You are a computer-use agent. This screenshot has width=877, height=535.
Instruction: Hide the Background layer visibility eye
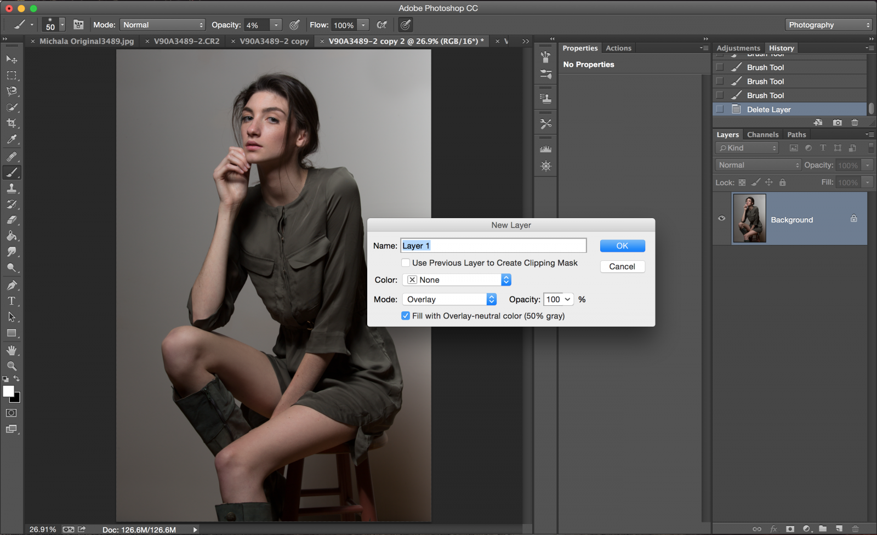click(x=721, y=218)
